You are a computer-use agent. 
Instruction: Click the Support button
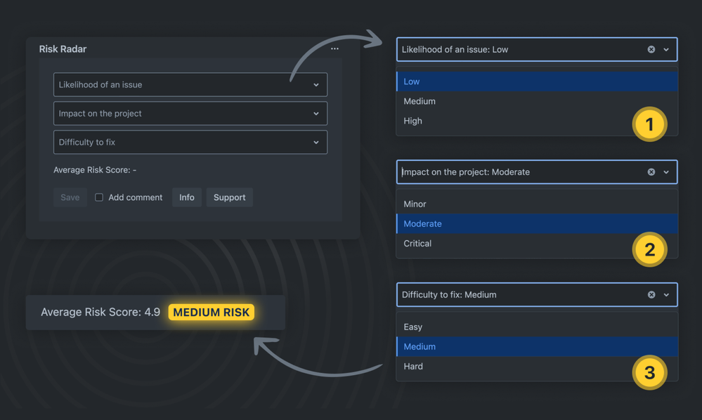tap(229, 197)
